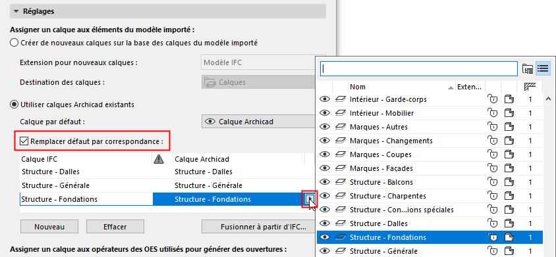Sort by intersection group column icon
This screenshot has width=556, height=257.
coord(530,87)
